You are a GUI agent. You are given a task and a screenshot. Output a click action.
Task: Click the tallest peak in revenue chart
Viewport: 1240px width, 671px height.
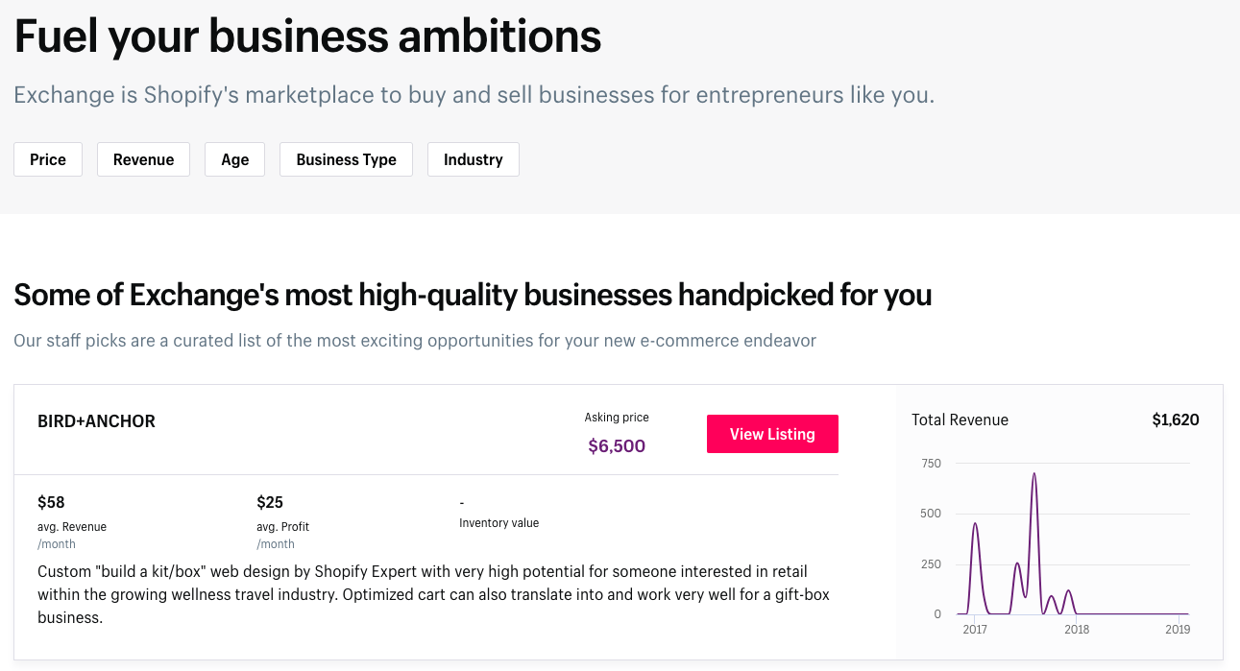point(1034,474)
